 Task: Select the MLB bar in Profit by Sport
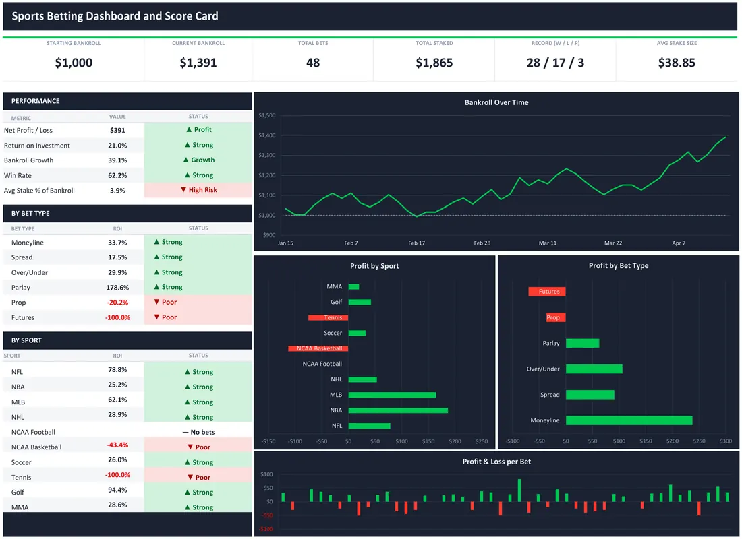coord(393,395)
